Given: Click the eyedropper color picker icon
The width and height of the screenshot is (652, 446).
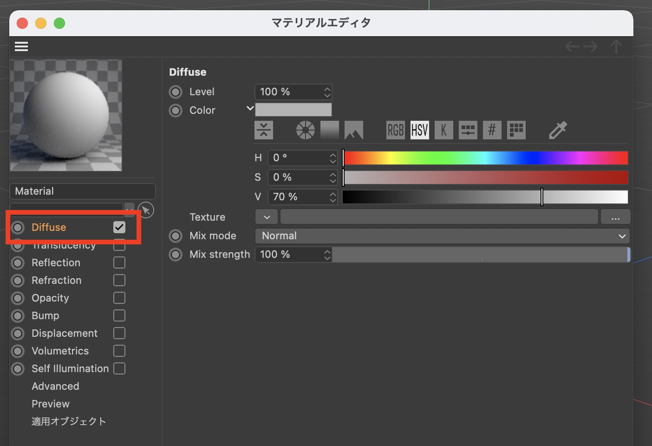Looking at the screenshot, I should pyautogui.click(x=558, y=131).
